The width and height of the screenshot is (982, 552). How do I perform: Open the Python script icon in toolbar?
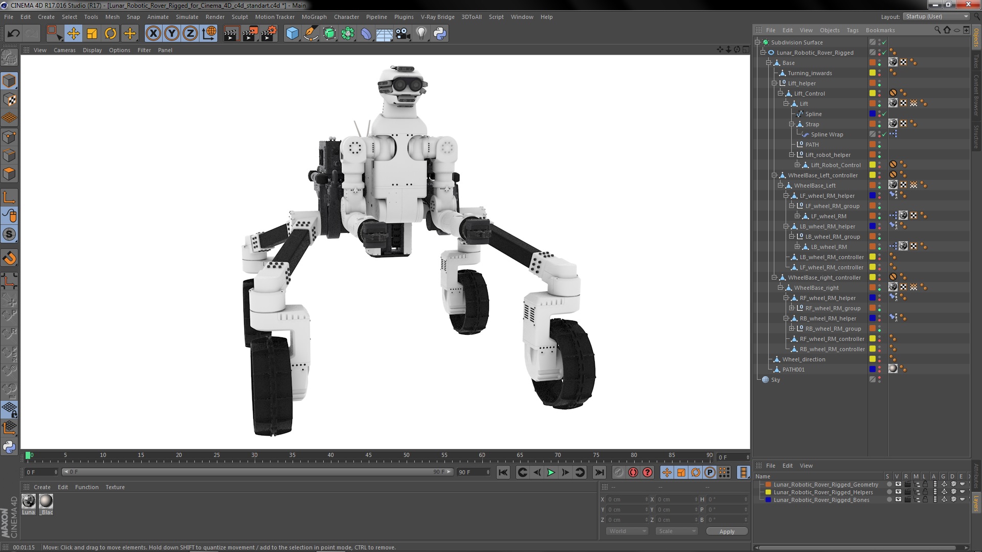point(440,34)
